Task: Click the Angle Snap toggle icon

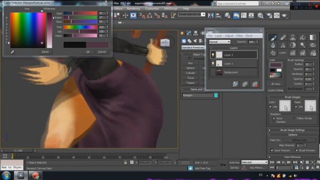Action: pyautogui.click(x=149, y=15)
